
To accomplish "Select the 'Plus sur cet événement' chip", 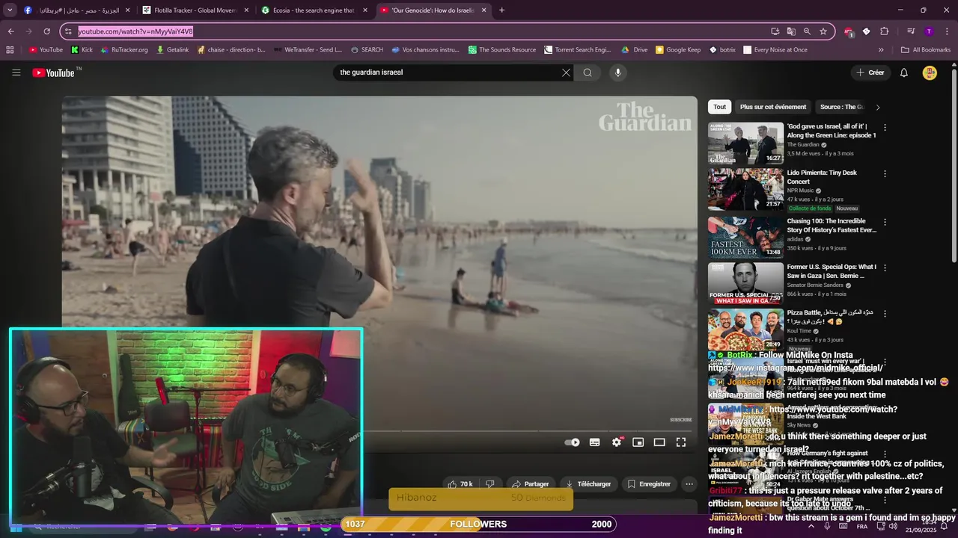I will pos(773,107).
